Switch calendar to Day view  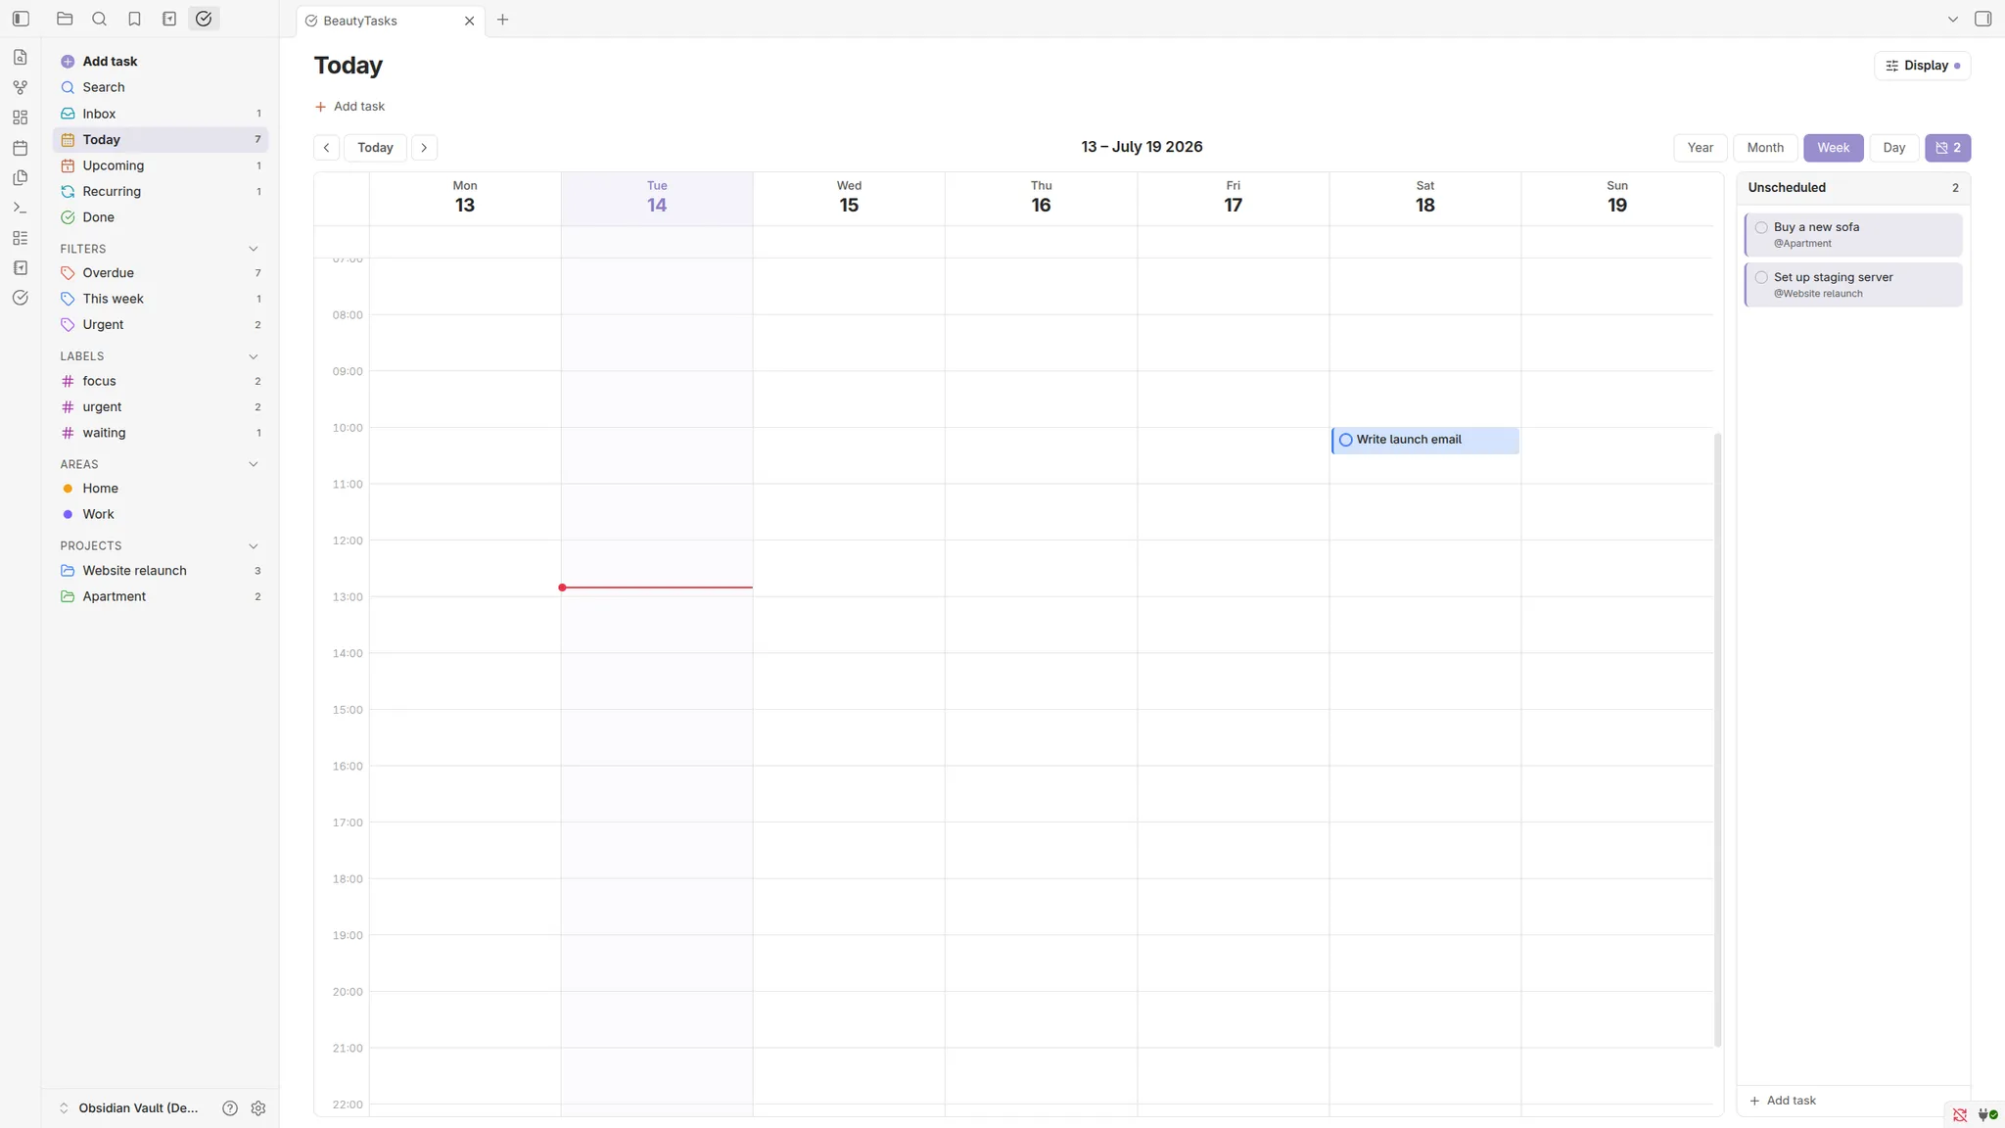pos(1894,148)
